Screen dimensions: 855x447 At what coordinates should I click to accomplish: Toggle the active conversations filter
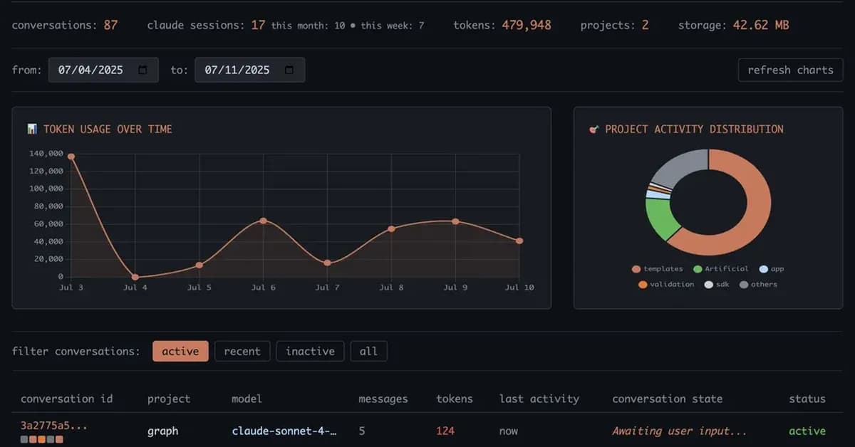[180, 351]
